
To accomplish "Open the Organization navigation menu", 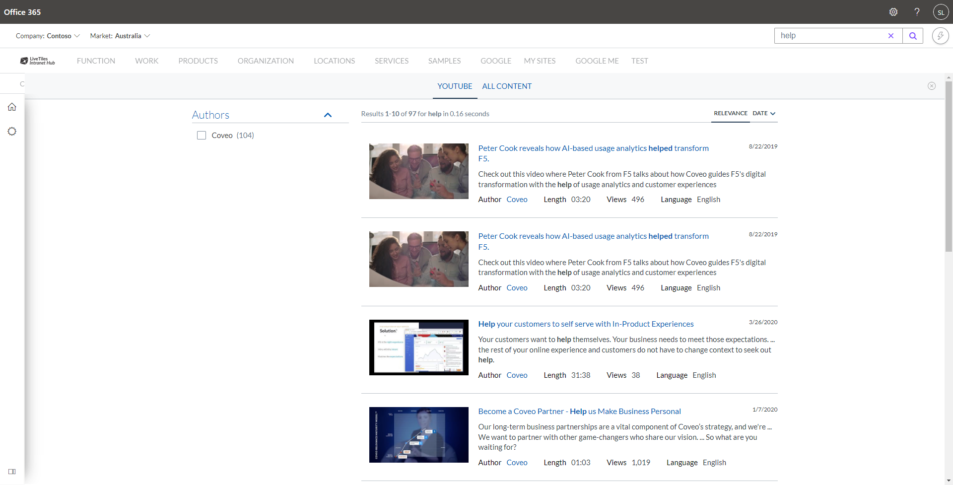I will [x=266, y=61].
